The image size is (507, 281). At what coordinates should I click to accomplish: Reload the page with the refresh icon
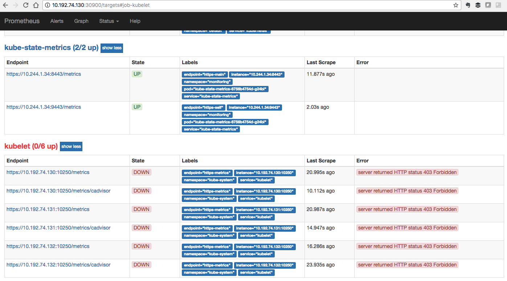(x=26, y=5)
